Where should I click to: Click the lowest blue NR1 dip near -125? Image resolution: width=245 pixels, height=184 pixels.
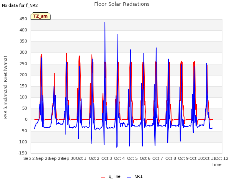[117, 147]
